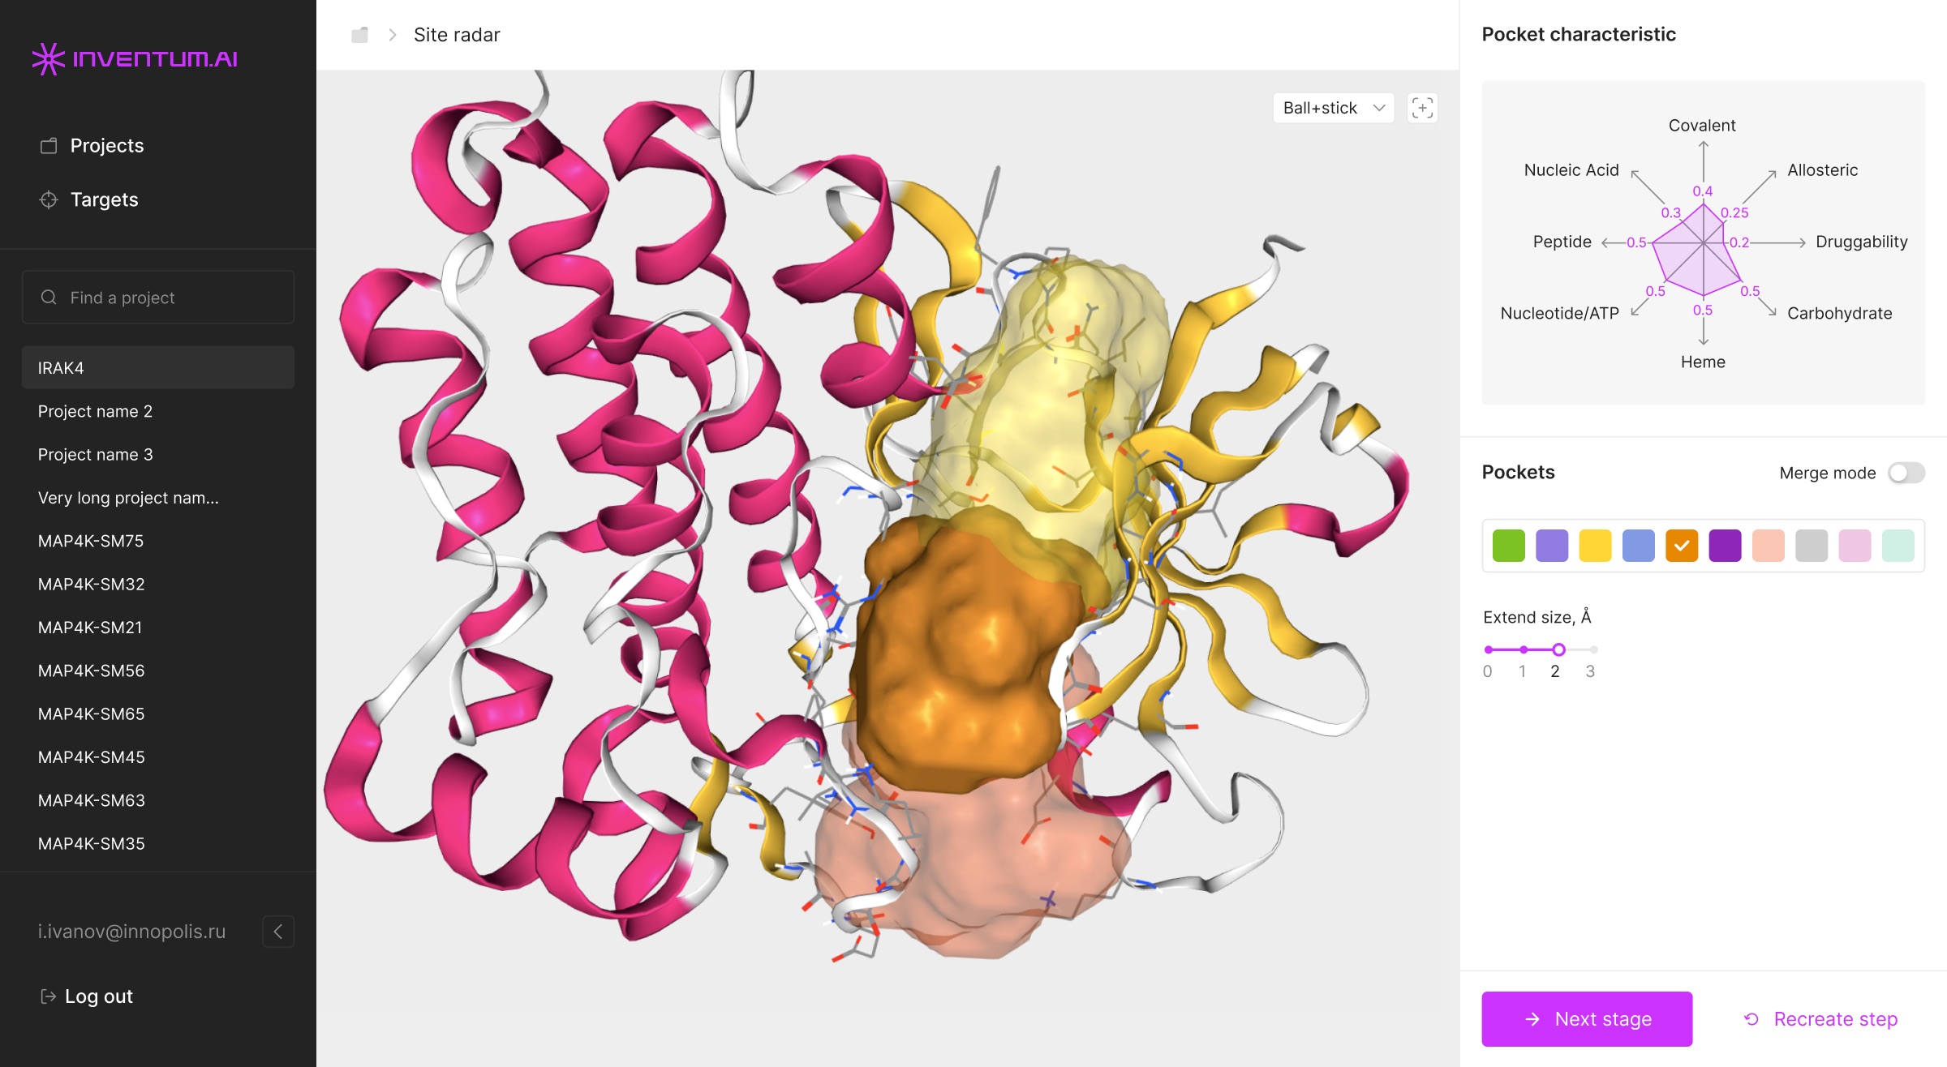Image resolution: width=1947 pixels, height=1067 pixels.
Task: Set Extend size slider to 3
Action: 1594,649
